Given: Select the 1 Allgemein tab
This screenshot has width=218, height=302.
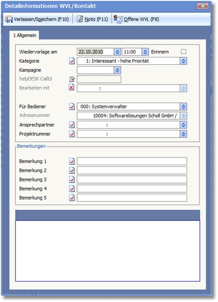Looking at the screenshot, I should pyautogui.click(x=24, y=35).
